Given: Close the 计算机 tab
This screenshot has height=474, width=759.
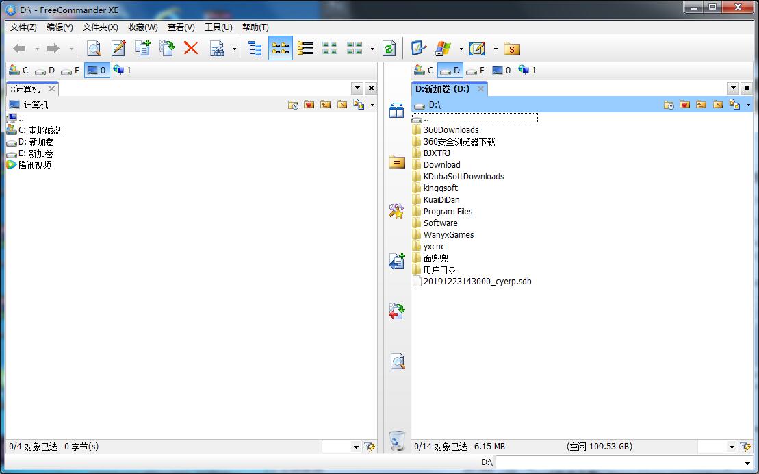Looking at the screenshot, I should [51, 88].
